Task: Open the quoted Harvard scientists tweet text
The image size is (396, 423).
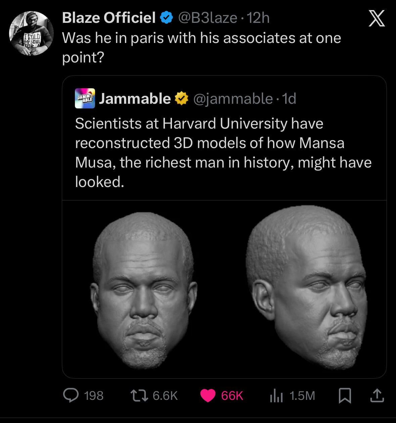Action: [x=223, y=152]
